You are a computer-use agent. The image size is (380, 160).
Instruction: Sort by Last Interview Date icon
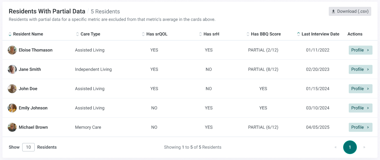(x=298, y=34)
